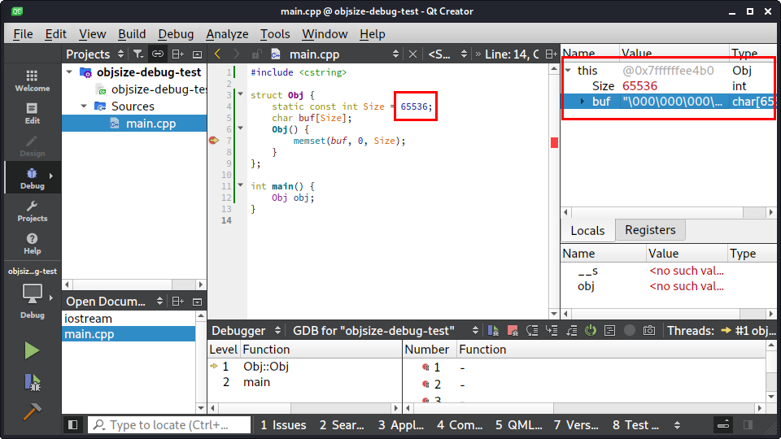
Task: Open the Analyze menu
Action: tap(227, 33)
